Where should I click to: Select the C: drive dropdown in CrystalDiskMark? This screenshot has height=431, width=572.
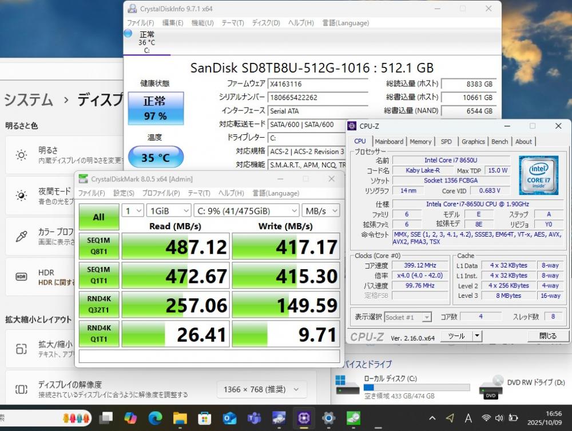click(x=247, y=211)
